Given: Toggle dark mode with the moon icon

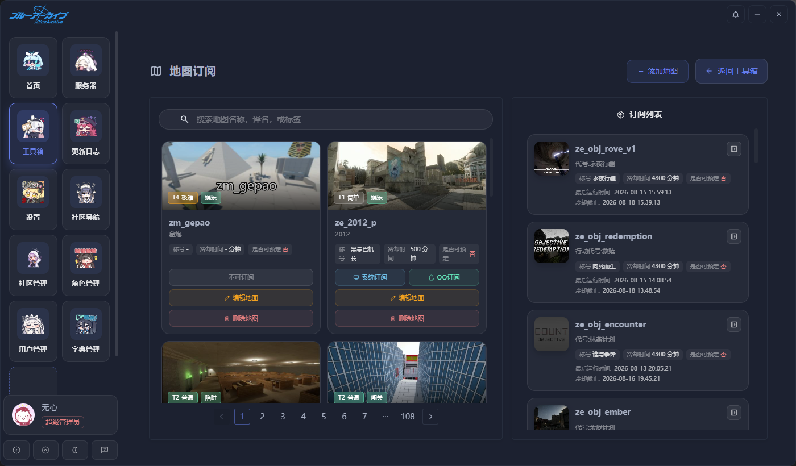Looking at the screenshot, I should pos(75,450).
